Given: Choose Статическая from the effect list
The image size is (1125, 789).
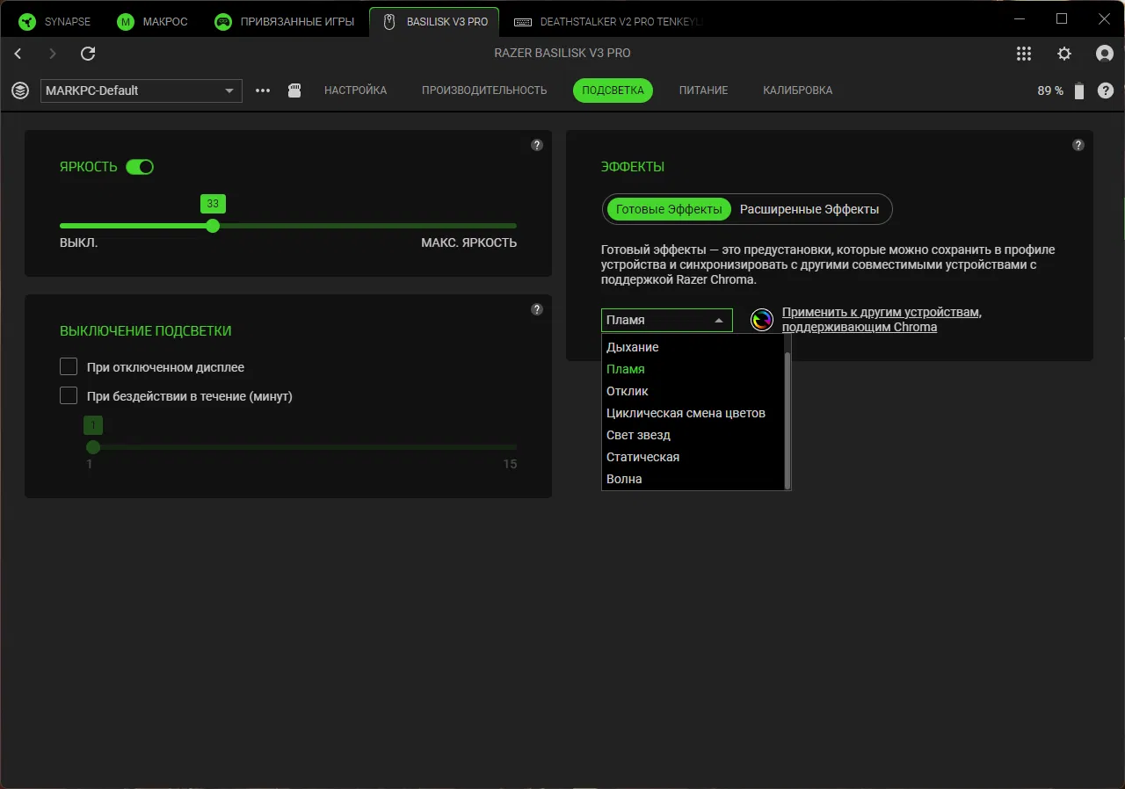Looking at the screenshot, I should pyautogui.click(x=693, y=457).
